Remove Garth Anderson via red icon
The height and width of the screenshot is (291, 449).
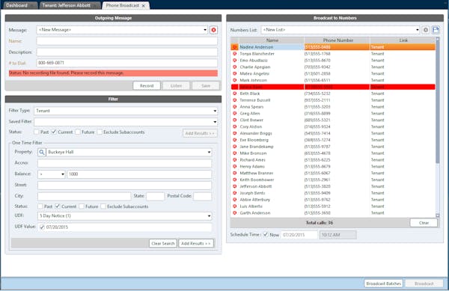click(235, 213)
